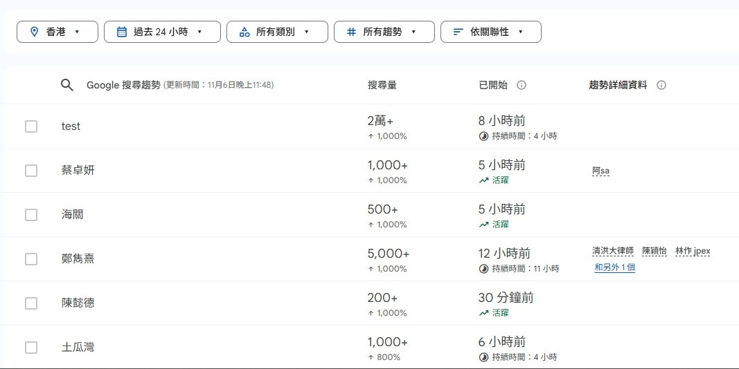The image size is (739, 369).
Task: Click the 搜尋量 column header
Action: (x=382, y=85)
